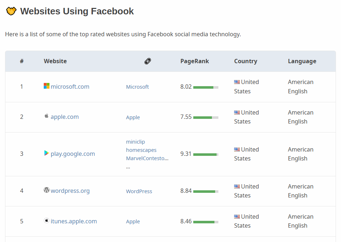Click the Apple icon beside itunes.apple.com
The height and width of the screenshot is (242, 341).
pos(46,221)
